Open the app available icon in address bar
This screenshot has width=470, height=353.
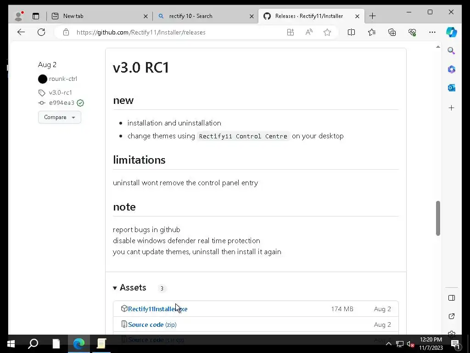[291, 32]
